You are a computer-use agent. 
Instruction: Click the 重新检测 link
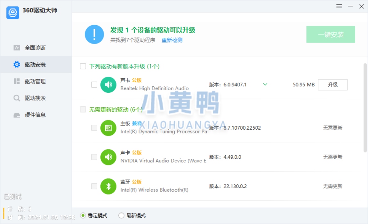point(172,40)
